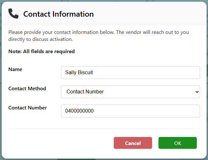The width and height of the screenshot is (208, 160).
Task: Click the Contact Number field label
Action: tap(27, 108)
